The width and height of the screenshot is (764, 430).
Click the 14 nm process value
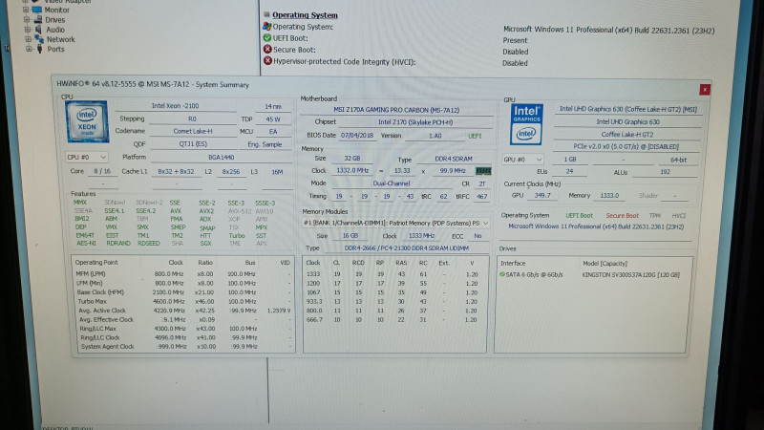273,106
